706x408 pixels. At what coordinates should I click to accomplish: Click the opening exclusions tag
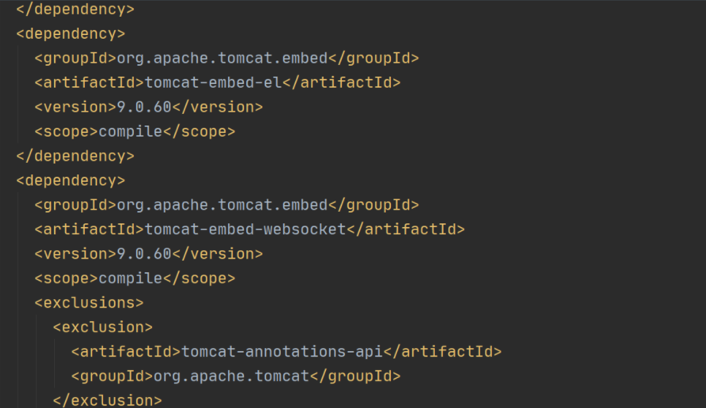pyautogui.click(x=88, y=302)
